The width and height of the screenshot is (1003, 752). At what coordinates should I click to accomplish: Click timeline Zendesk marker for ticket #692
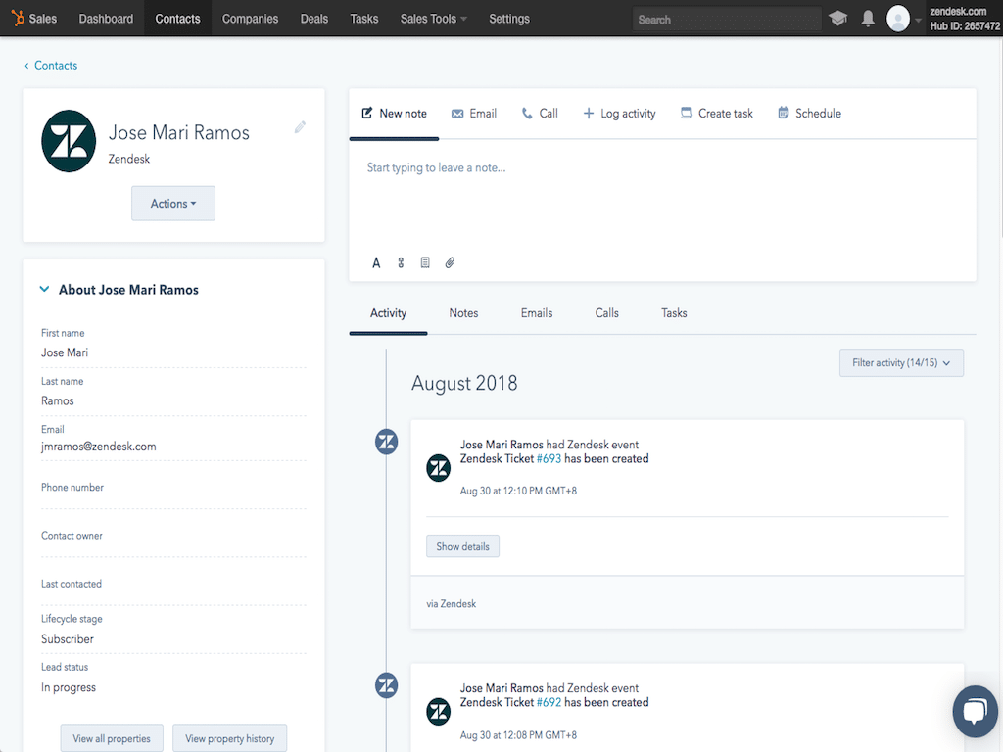point(386,685)
